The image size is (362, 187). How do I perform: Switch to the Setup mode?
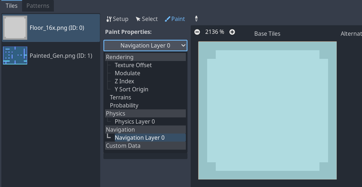(117, 19)
